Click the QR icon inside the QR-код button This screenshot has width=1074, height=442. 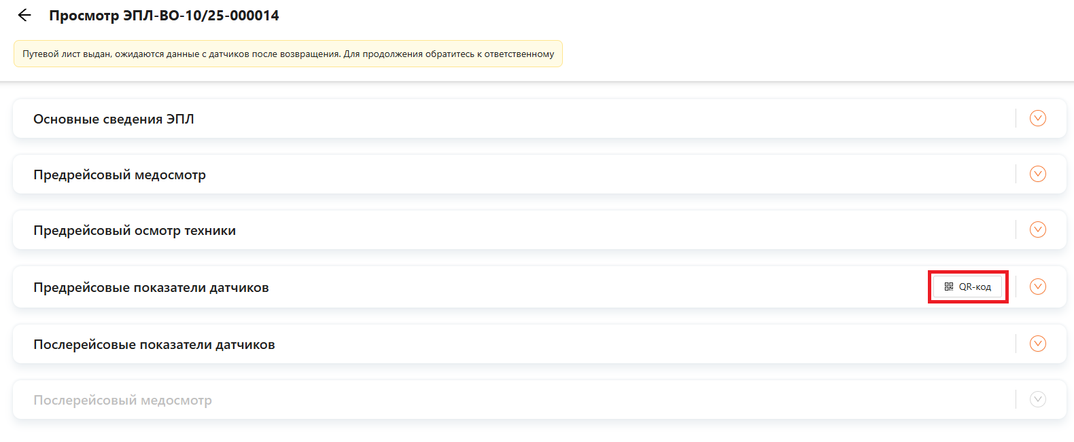pyautogui.click(x=949, y=287)
